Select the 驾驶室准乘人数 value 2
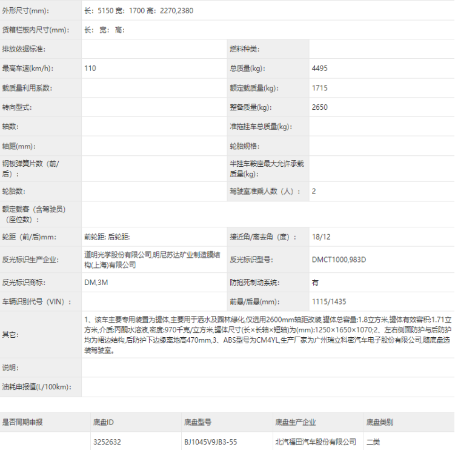 [314, 191]
